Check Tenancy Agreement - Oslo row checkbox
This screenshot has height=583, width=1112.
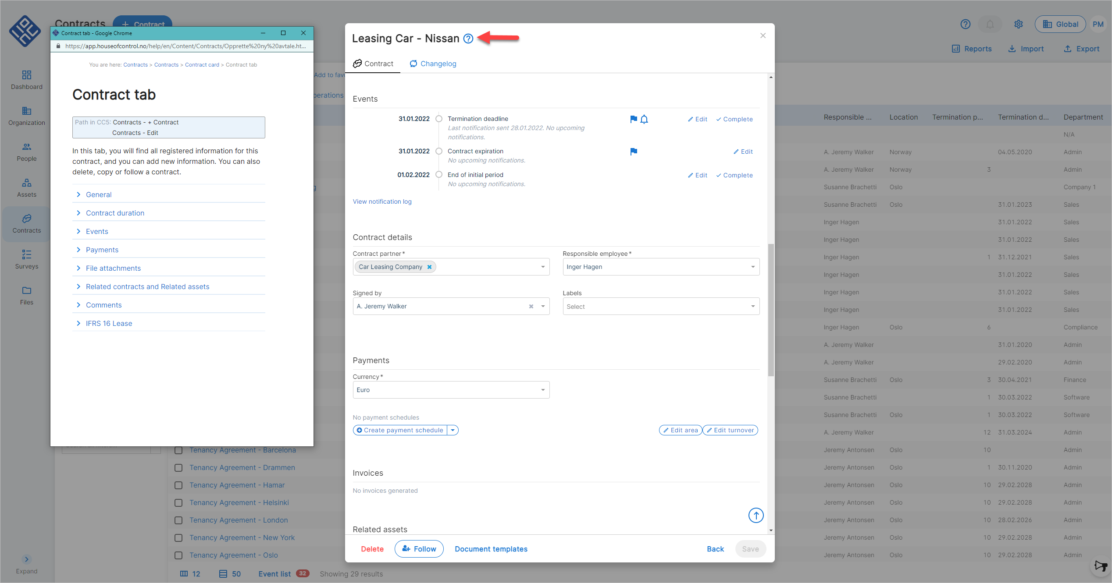click(178, 555)
